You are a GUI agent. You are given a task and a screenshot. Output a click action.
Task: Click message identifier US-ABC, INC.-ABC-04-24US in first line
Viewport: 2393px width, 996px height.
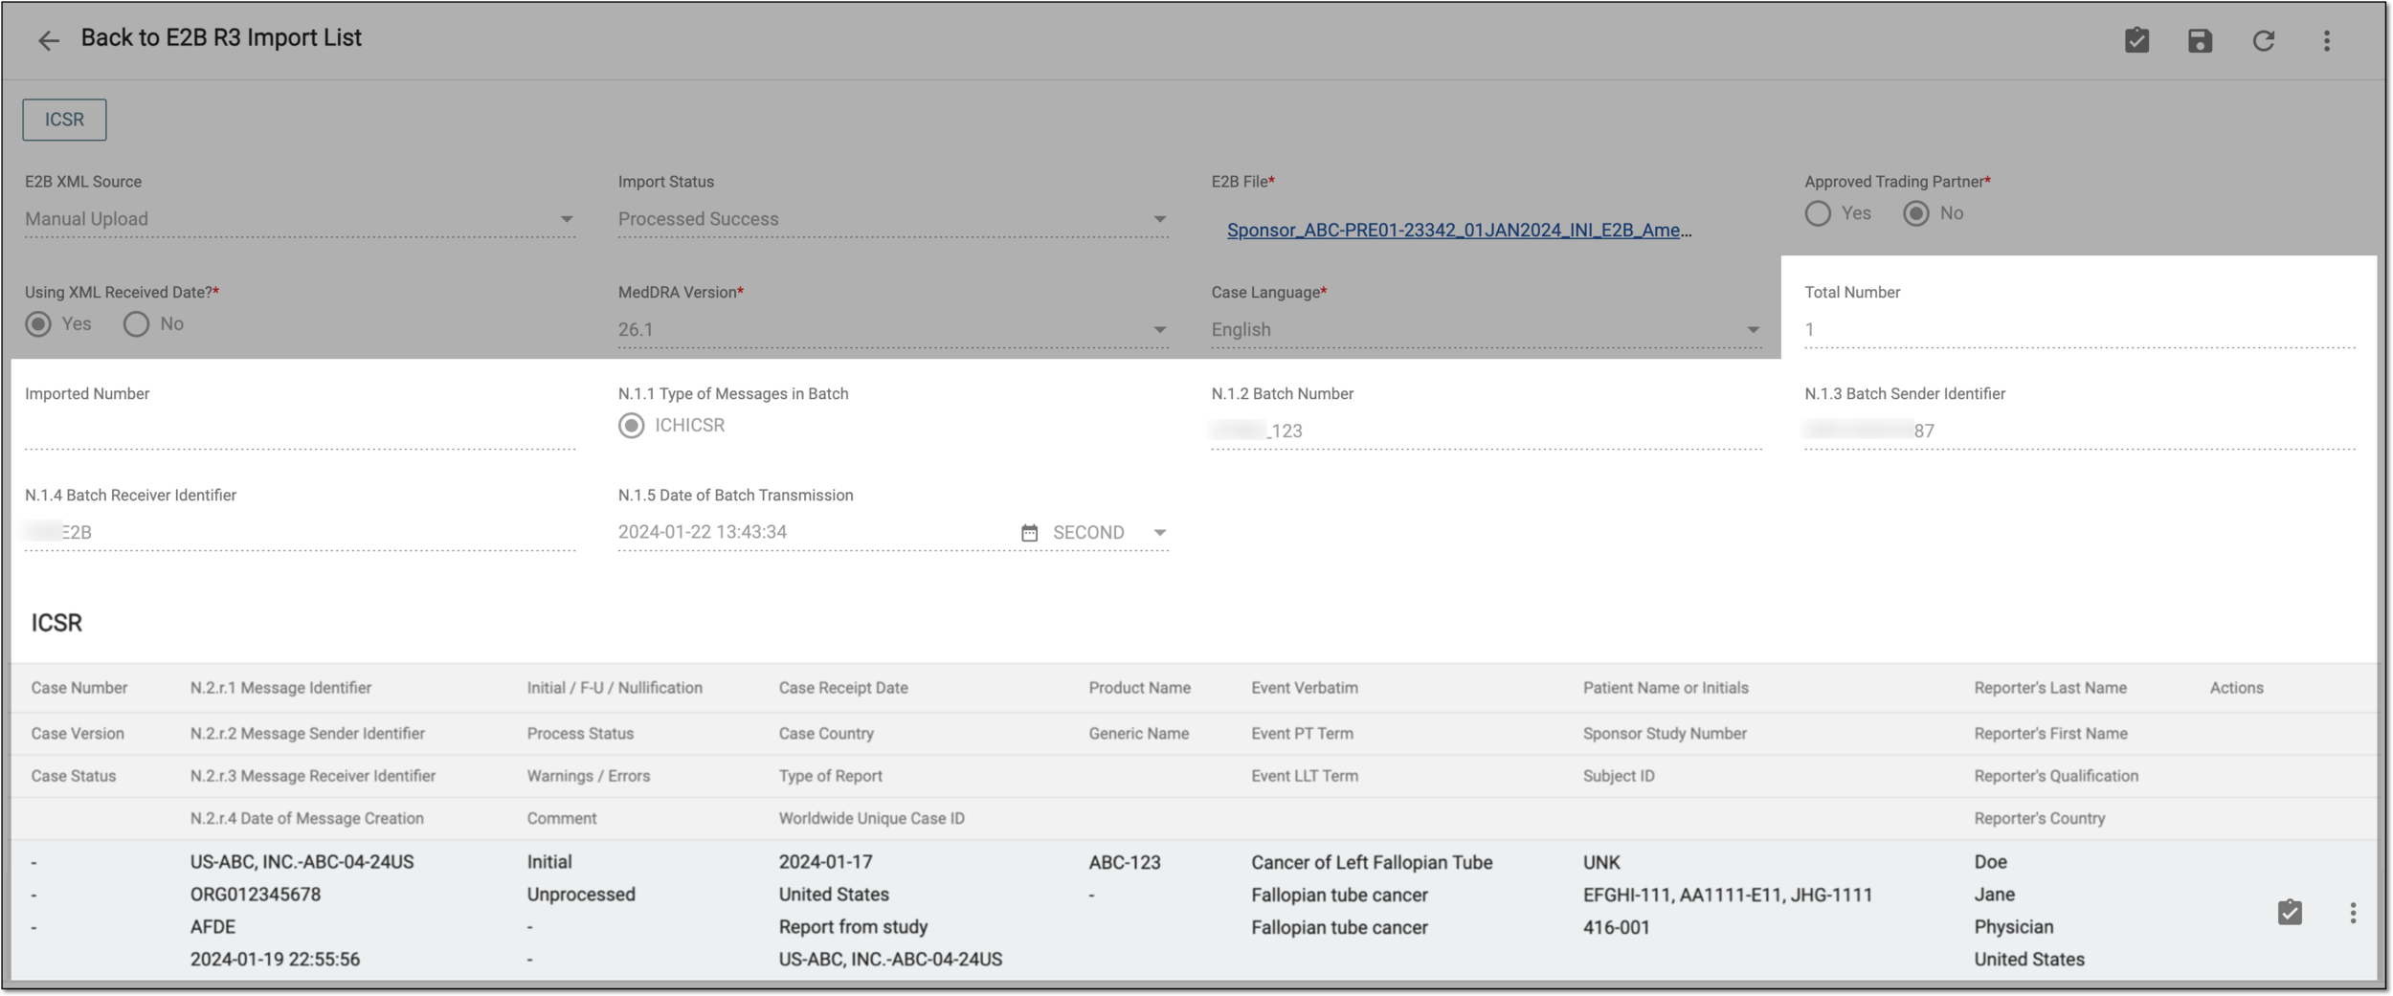coord(302,862)
